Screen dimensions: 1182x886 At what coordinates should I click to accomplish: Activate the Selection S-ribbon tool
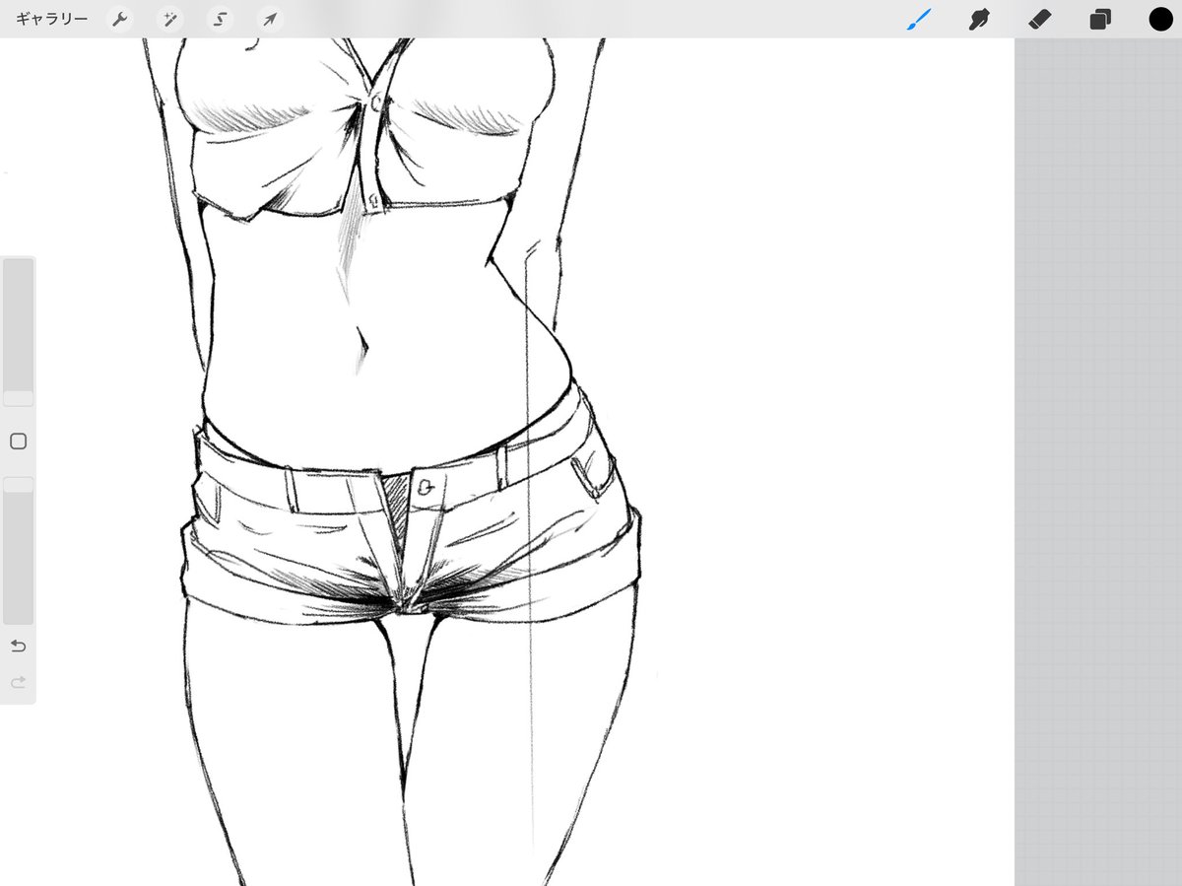[220, 20]
